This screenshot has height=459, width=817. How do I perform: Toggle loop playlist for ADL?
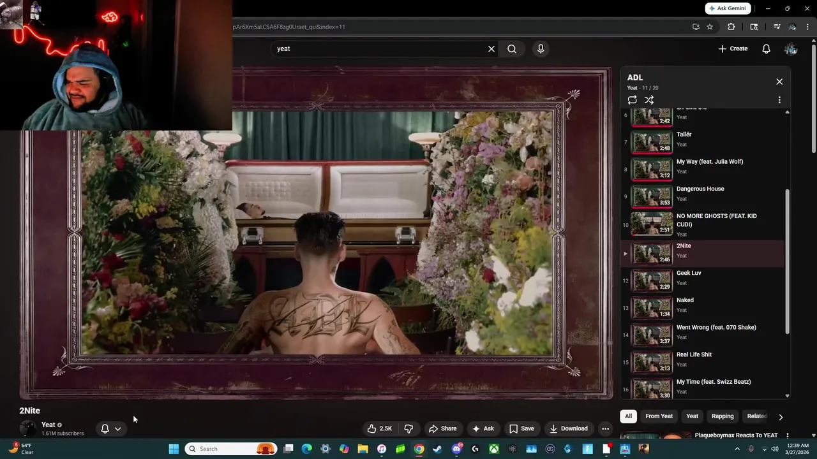coord(632,100)
